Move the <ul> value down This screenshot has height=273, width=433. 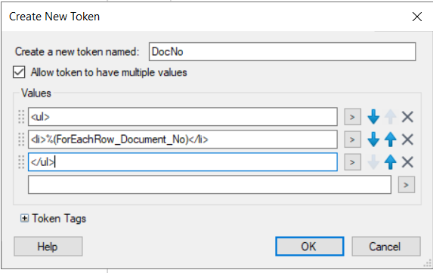(x=373, y=117)
